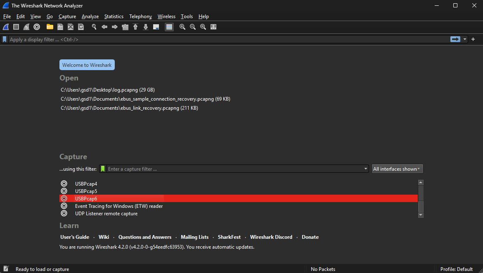Open the File menu
This screenshot has height=273, width=483.
7,16
